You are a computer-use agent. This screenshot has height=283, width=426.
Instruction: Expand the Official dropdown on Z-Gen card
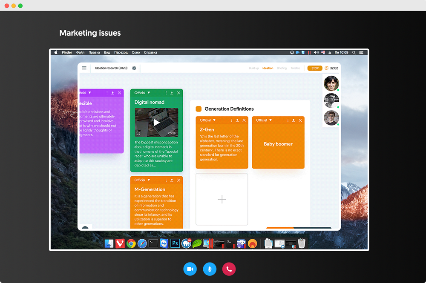[x=214, y=120]
